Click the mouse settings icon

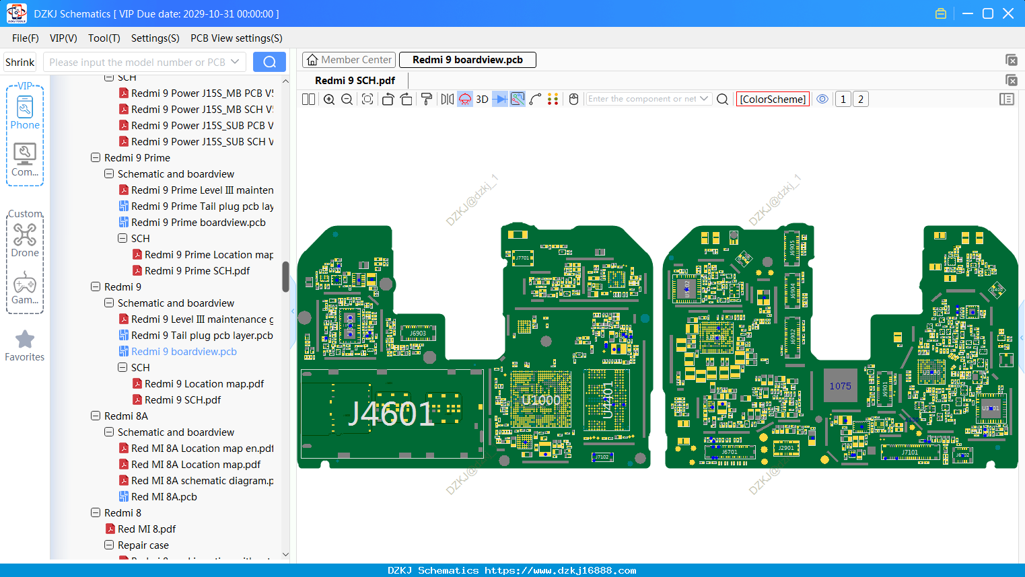tap(574, 100)
